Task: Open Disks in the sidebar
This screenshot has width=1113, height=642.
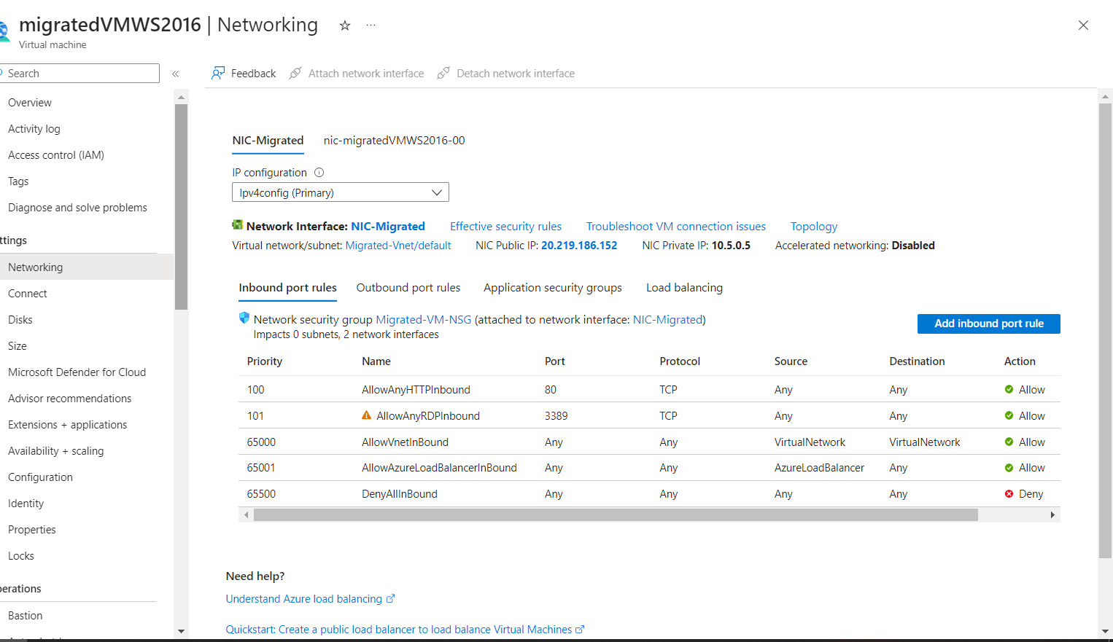Action: click(20, 320)
